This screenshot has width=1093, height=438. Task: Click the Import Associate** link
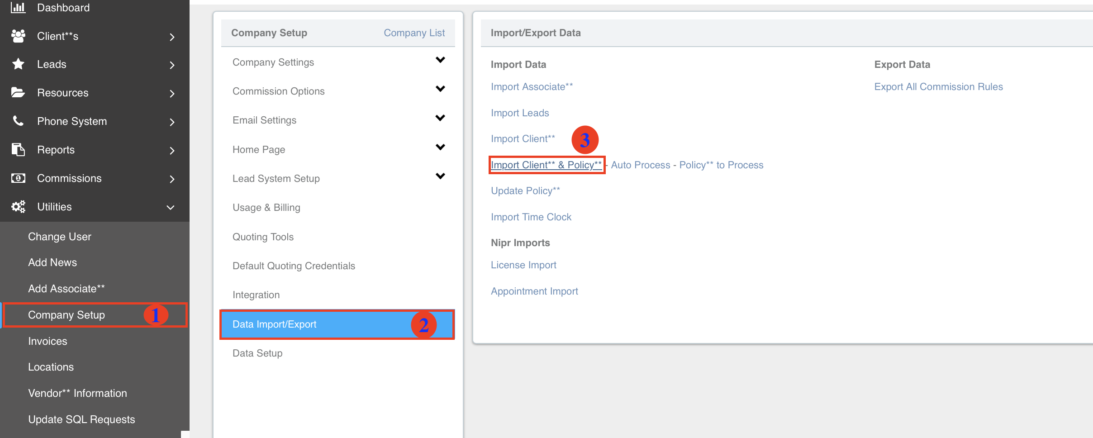pos(532,87)
